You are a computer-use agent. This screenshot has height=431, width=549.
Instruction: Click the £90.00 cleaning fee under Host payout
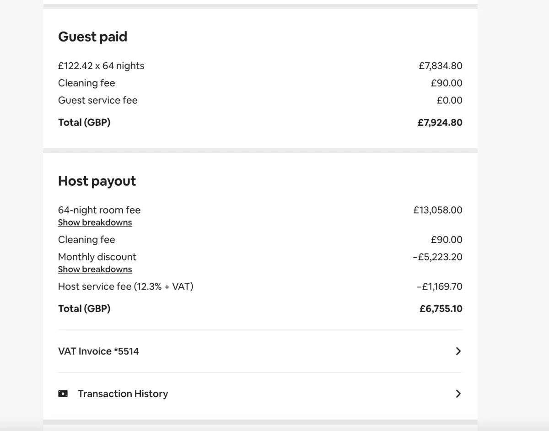(447, 240)
